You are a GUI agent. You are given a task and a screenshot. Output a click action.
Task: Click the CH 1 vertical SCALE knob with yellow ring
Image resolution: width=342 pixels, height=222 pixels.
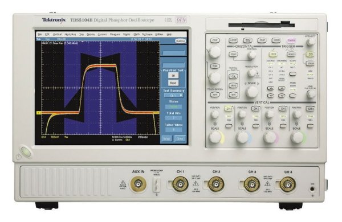(215, 138)
